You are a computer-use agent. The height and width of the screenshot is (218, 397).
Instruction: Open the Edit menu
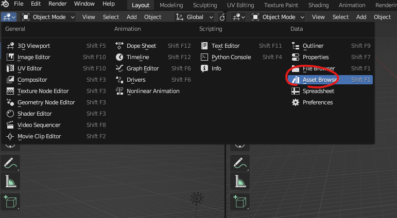36,4
